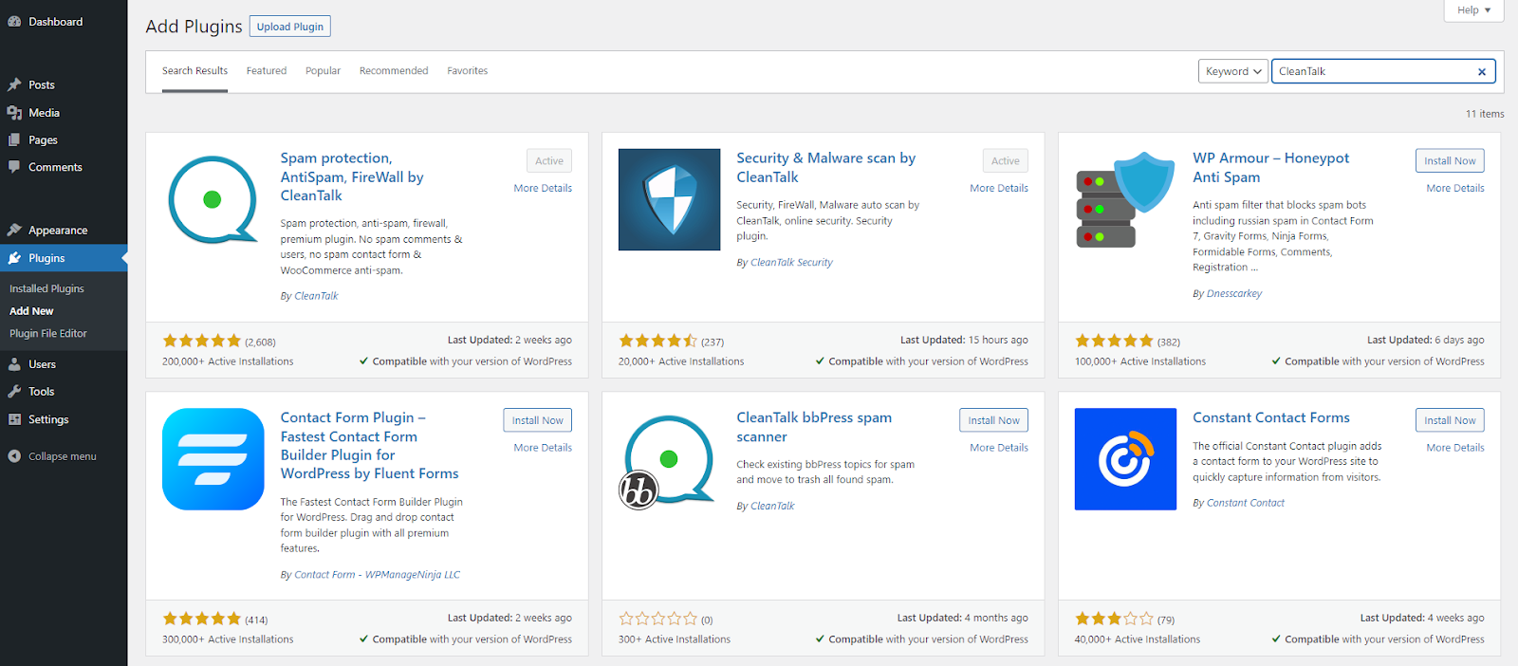The image size is (1518, 666).
Task: Open Security & Malware scan by CleanTalk title
Action: click(x=826, y=168)
